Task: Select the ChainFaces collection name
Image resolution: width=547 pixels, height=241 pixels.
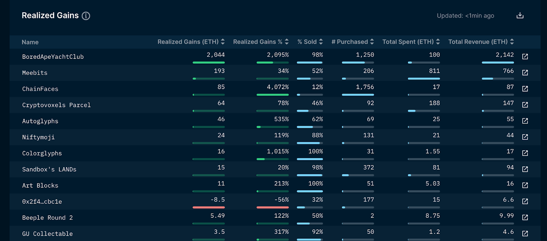Action: pyautogui.click(x=40, y=89)
